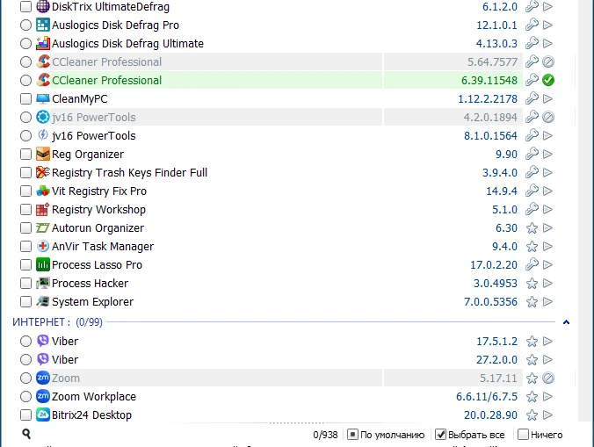Check the Ничего option

pyautogui.click(x=524, y=435)
